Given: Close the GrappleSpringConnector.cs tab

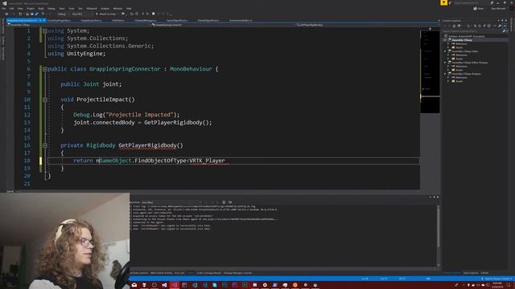Looking at the screenshot, I should pos(44,20).
